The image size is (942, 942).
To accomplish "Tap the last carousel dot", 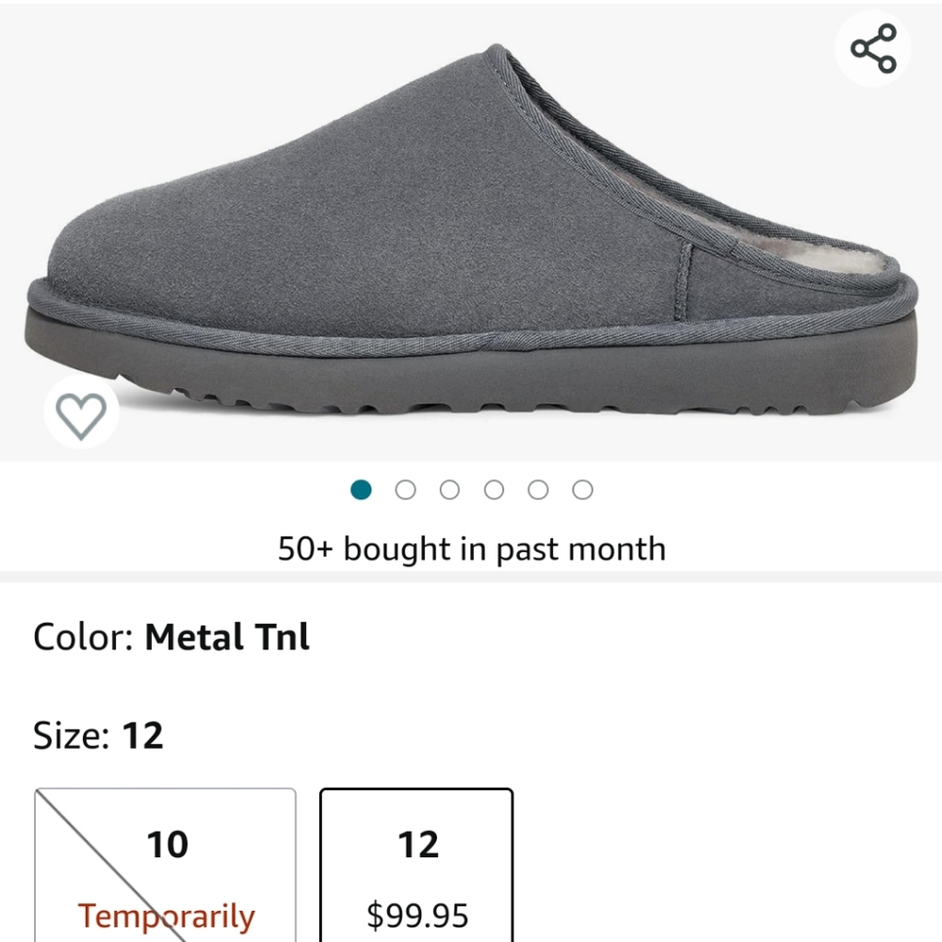I will [x=581, y=490].
